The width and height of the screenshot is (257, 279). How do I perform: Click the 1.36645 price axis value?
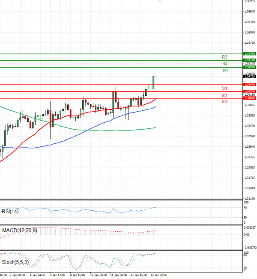tap(250, 12)
